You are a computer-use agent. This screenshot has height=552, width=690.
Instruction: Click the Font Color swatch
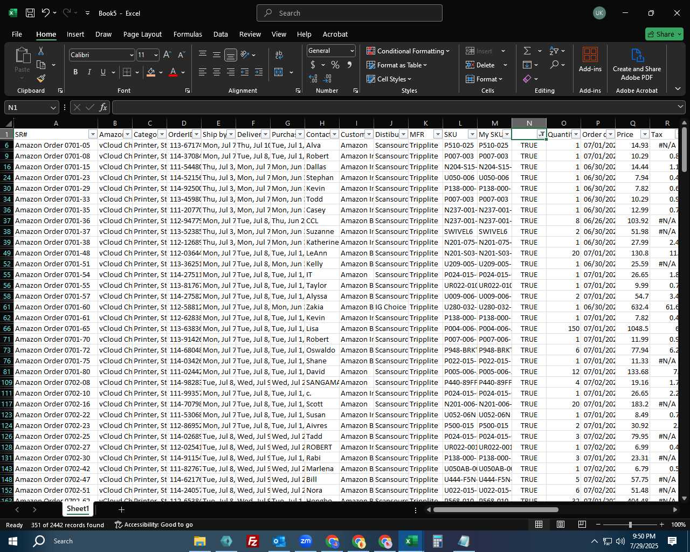pos(173,72)
